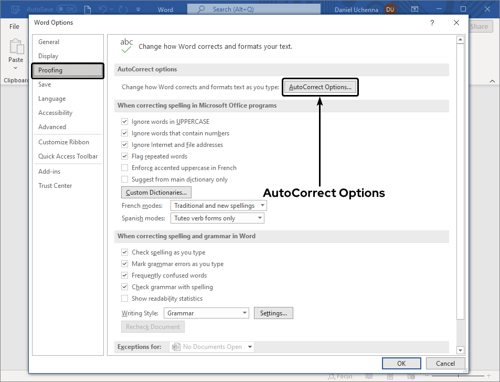Screen dimensions: 500x382
Task: Switch to Read Mode in the status bar
Action: pos(369,376)
